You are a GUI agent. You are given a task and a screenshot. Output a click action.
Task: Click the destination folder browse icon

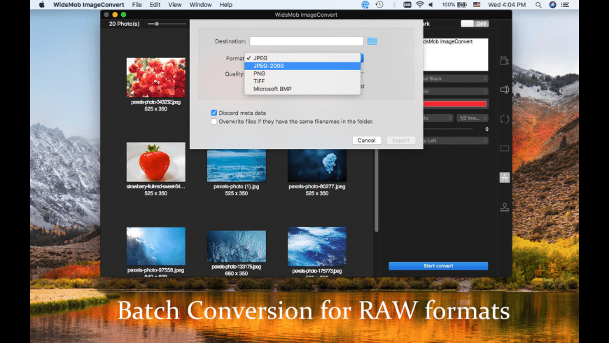click(x=372, y=41)
